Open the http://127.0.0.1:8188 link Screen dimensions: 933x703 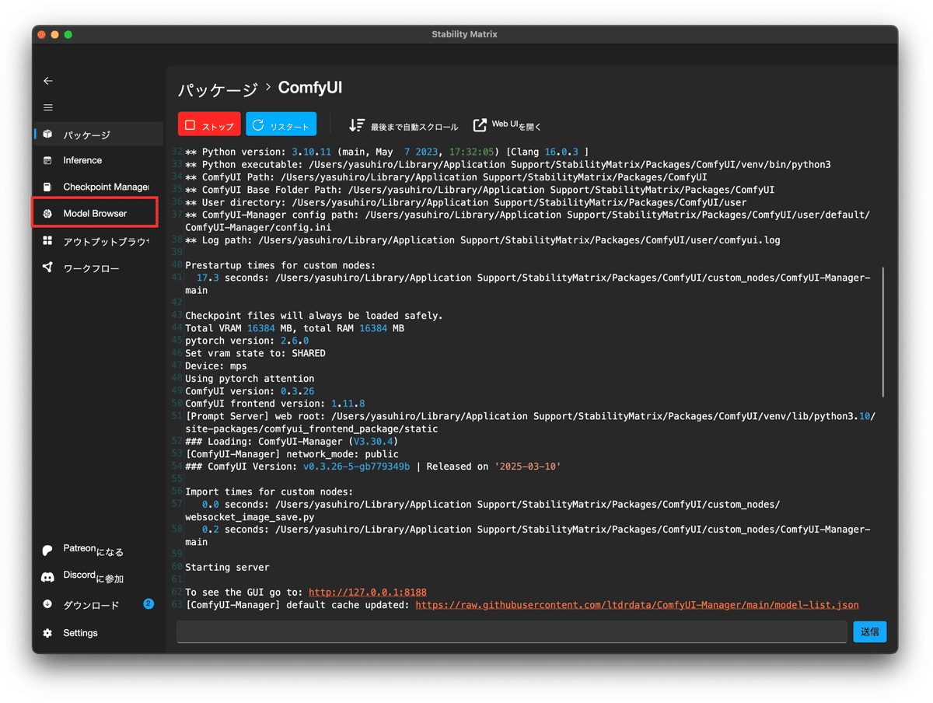[x=368, y=592]
